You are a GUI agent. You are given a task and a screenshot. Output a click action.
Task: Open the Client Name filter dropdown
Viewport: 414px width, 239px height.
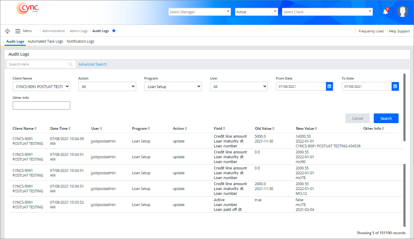click(x=41, y=87)
